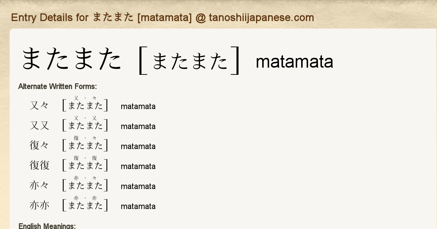Click the romaji "matamata" in the 又又 row

[x=138, y=126]
